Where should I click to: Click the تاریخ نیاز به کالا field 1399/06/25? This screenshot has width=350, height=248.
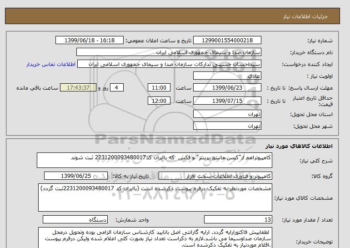point(76,176)
